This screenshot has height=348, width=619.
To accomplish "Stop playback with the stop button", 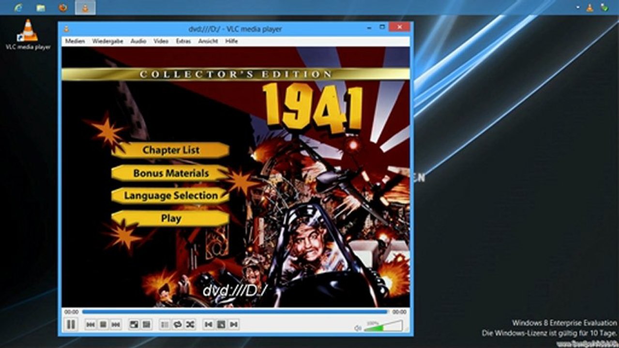I will pos(103,325).
